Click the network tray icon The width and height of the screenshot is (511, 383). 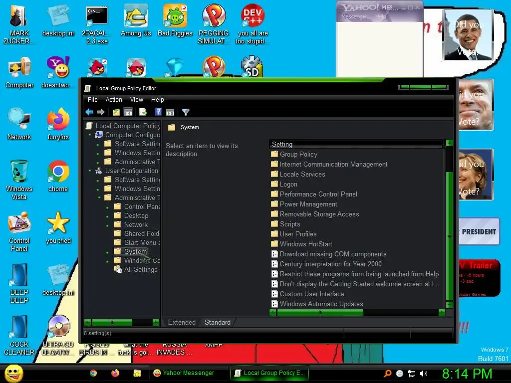point(412,374)
